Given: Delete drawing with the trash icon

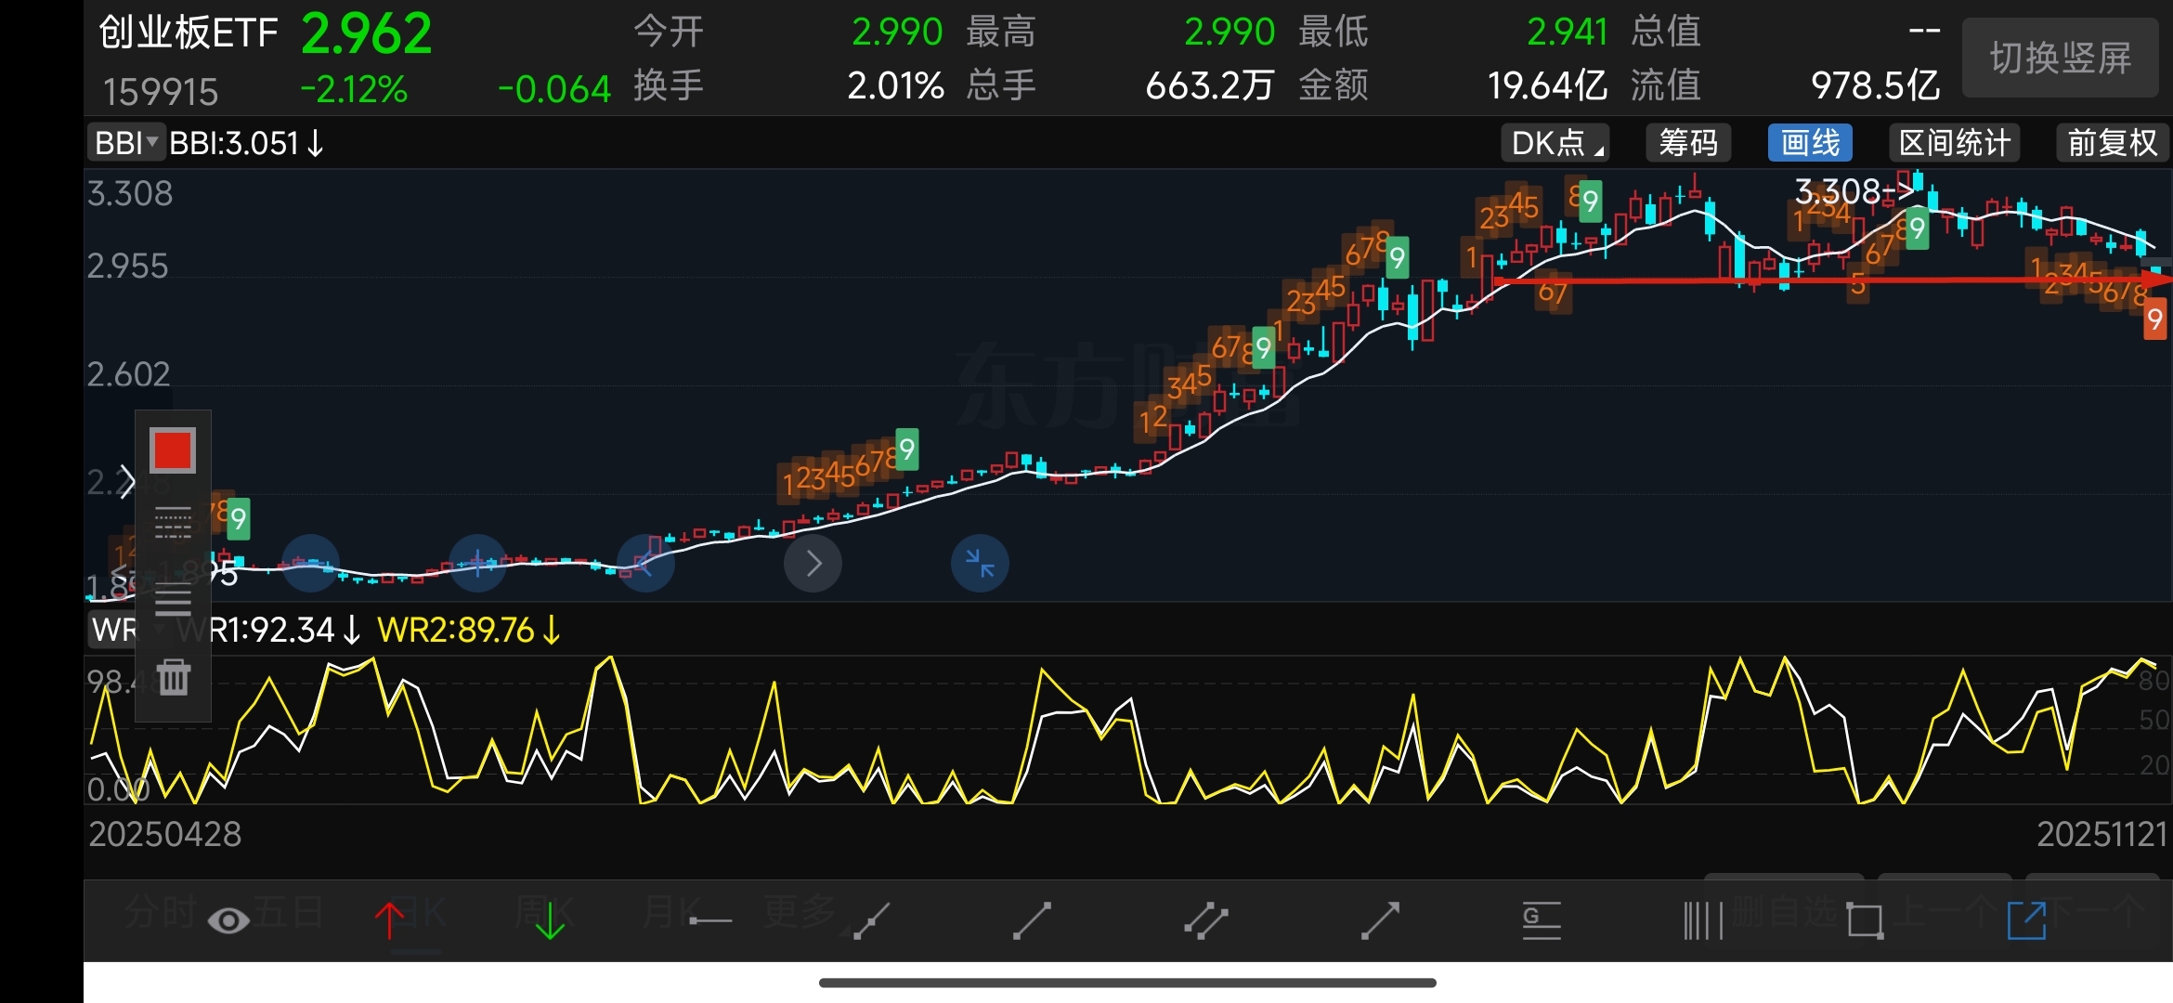Looking at the screenshot, I should pyautogui.click(x=173, y=677).
